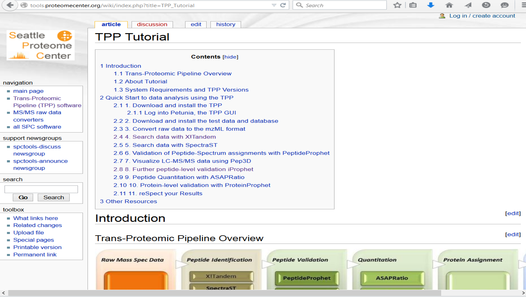The width and height of the screenshot is (526, 297).
Task: Click the globe site identity icon
Action: click(x=24, y=5)
